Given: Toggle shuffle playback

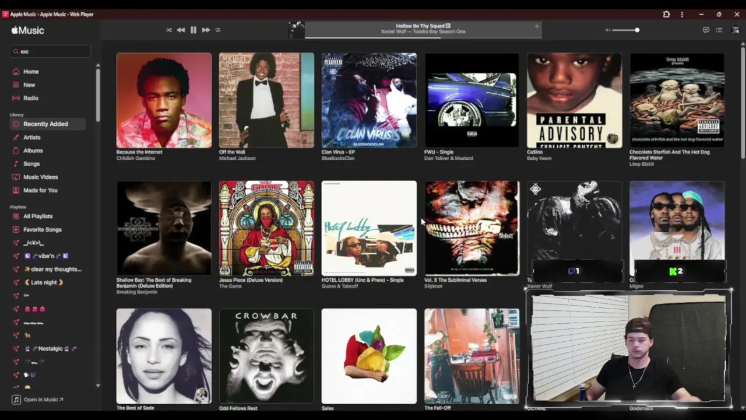Looking at the screenshot, I should 168,30.
